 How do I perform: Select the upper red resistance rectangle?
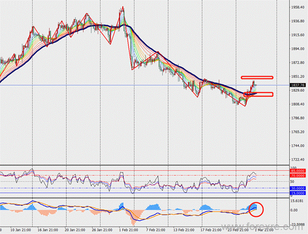[x=257, y=78]
